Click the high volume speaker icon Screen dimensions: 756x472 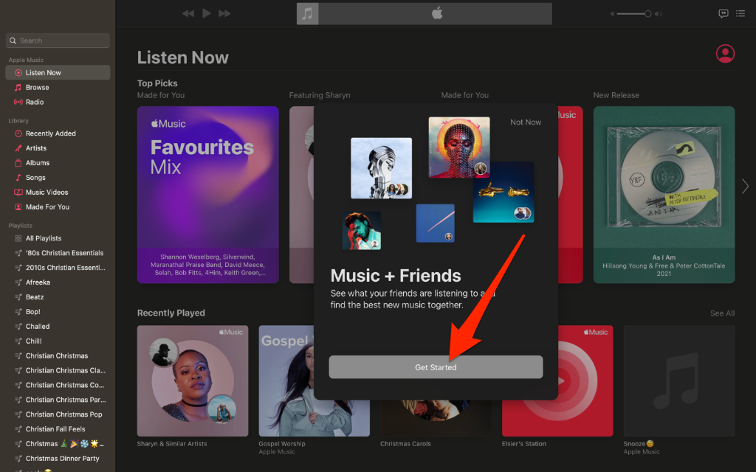(659, 14)
